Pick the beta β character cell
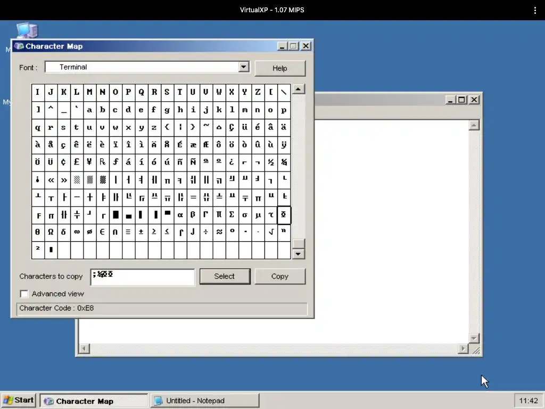The width and height of the screenshot is (545, 409). 193,215
